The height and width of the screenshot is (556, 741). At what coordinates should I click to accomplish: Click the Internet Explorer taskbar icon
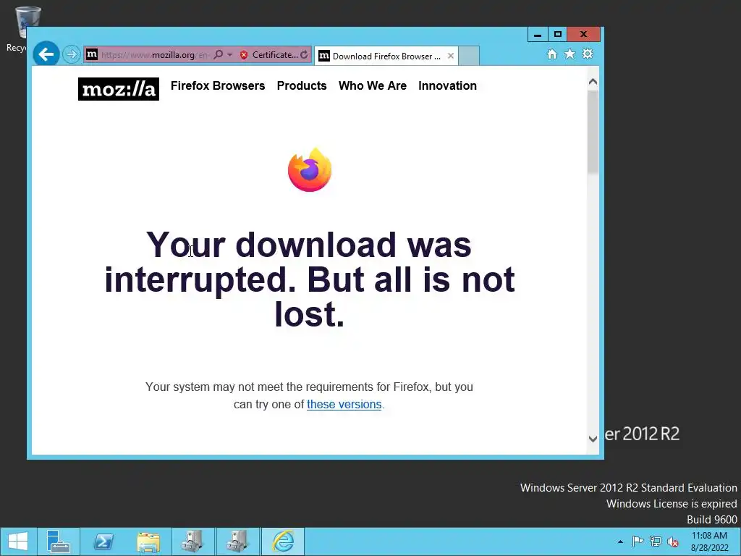click(x=283, y=542)
